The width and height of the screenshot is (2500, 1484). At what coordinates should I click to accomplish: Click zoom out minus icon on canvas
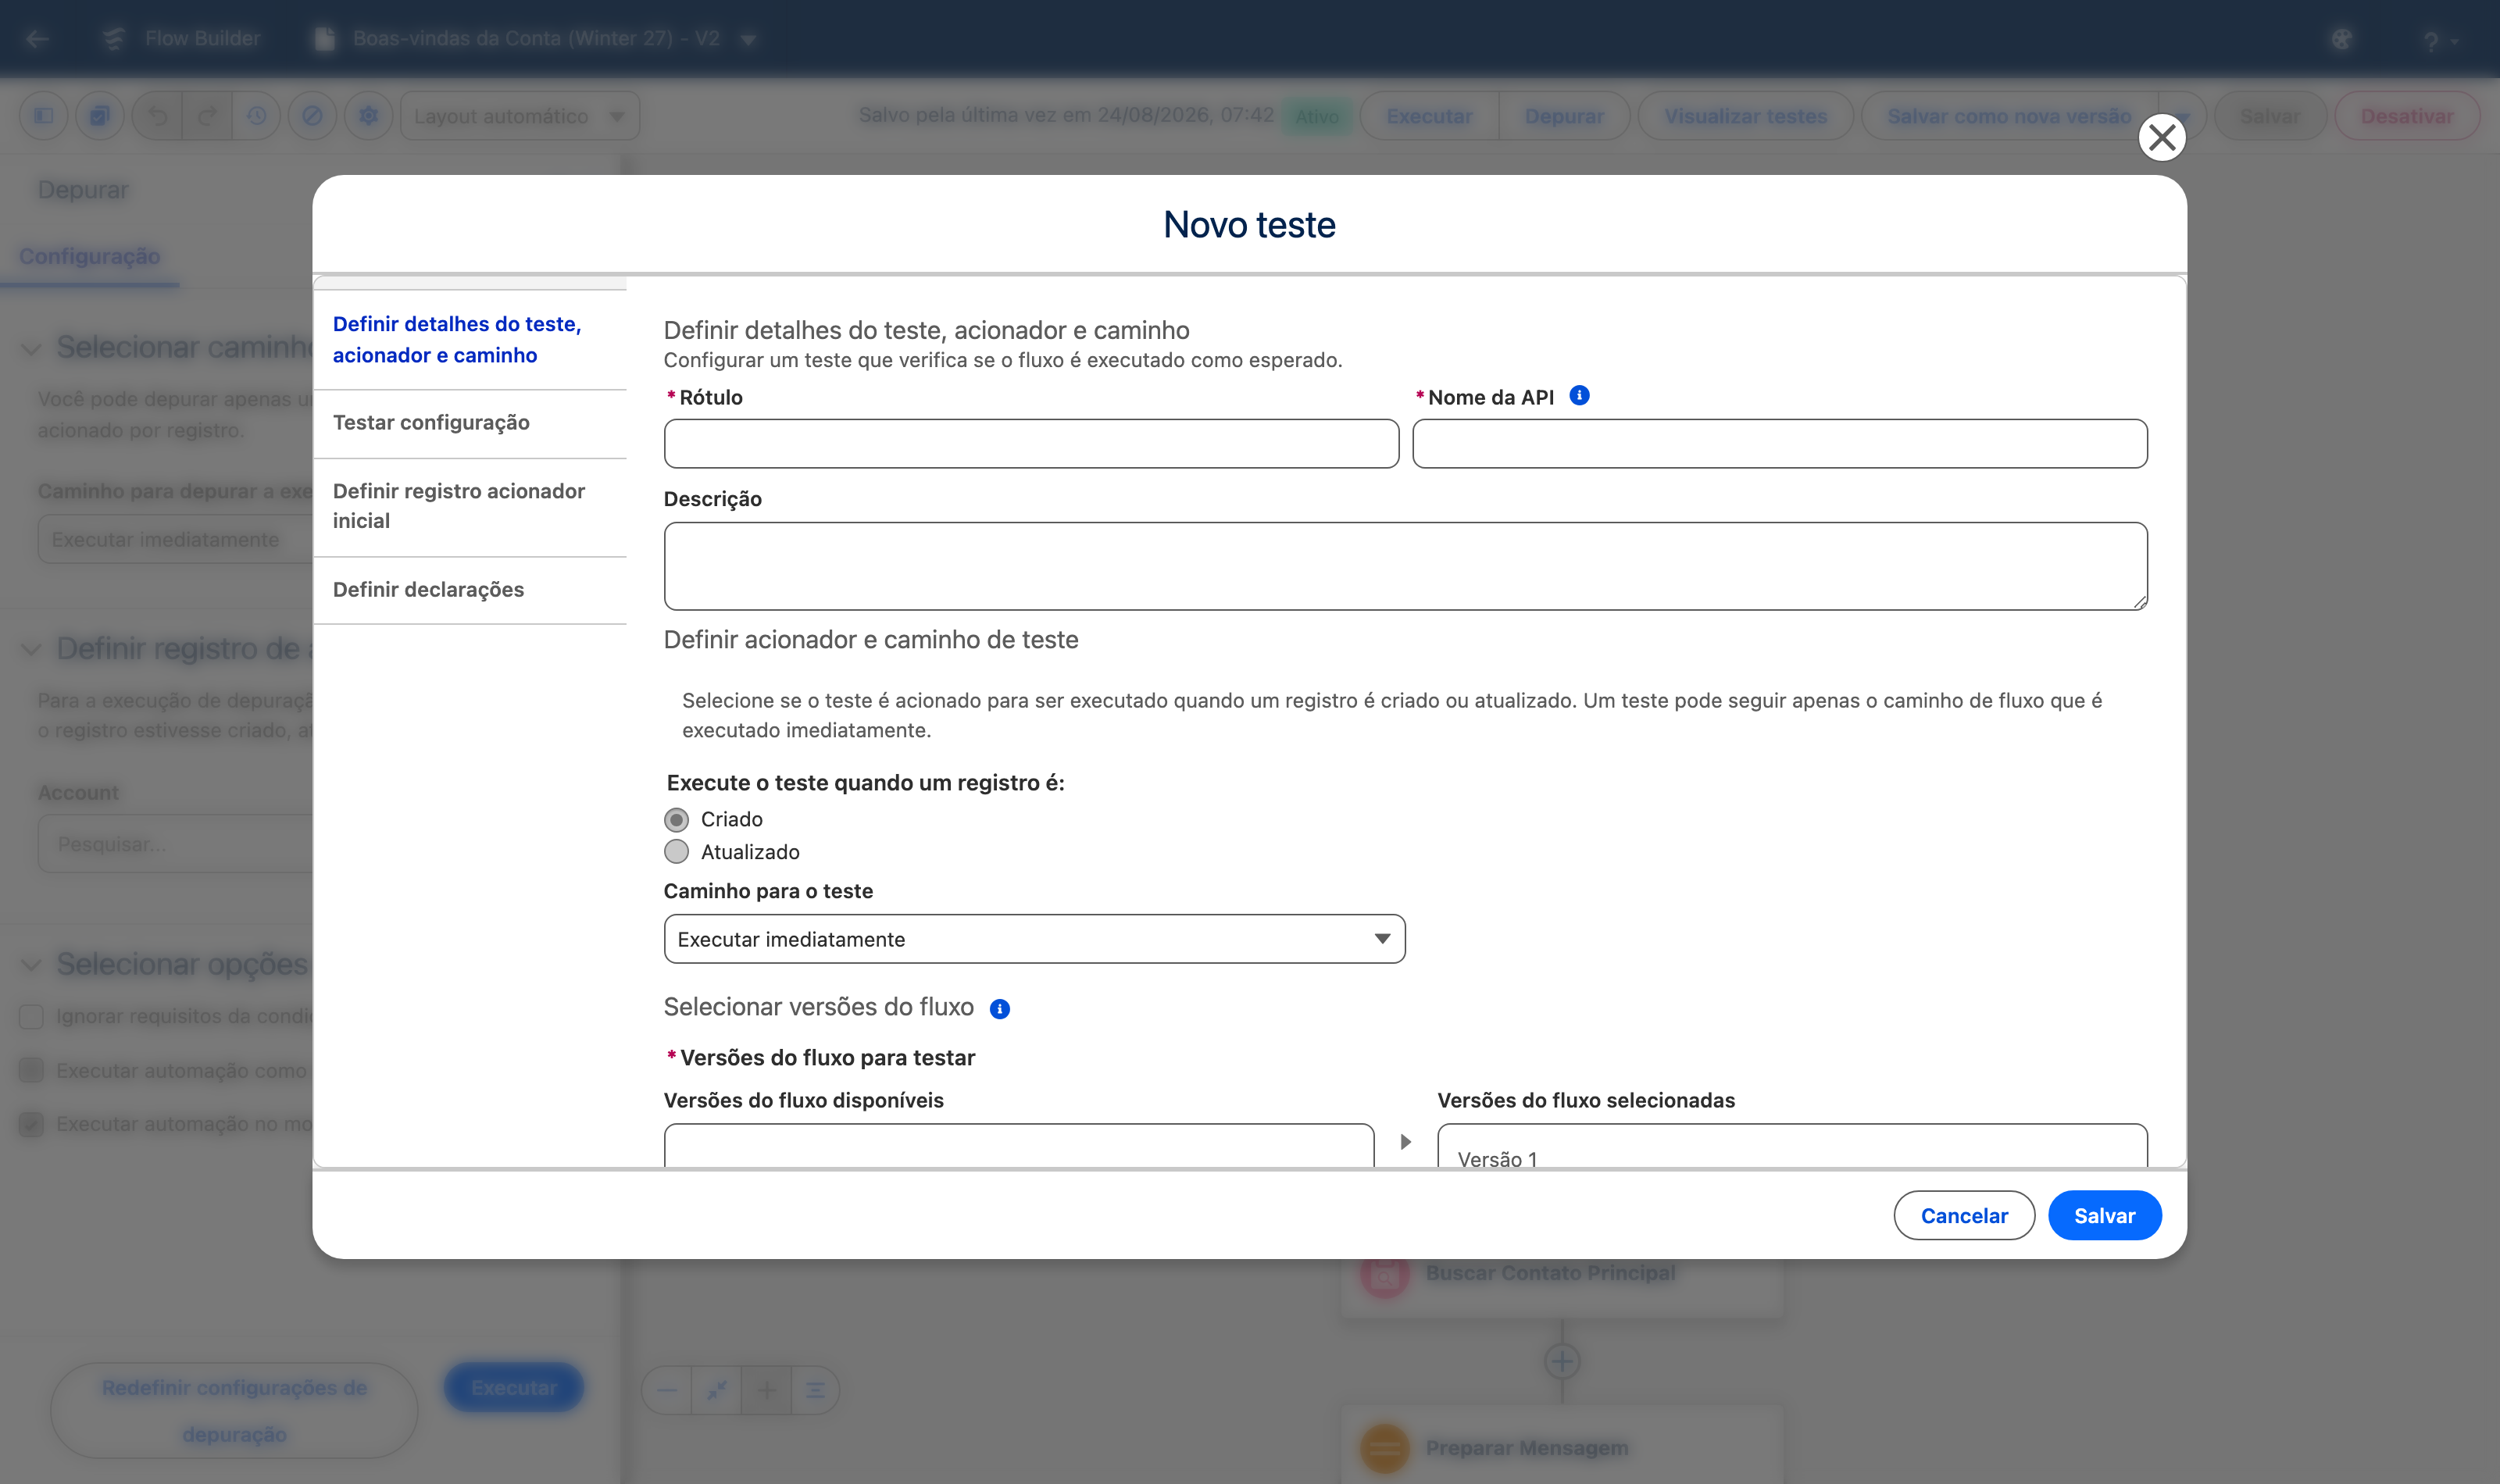pos(667,1390)
